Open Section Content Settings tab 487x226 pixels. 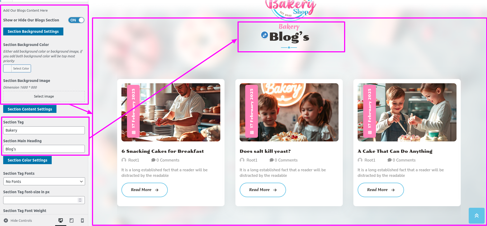30,109
